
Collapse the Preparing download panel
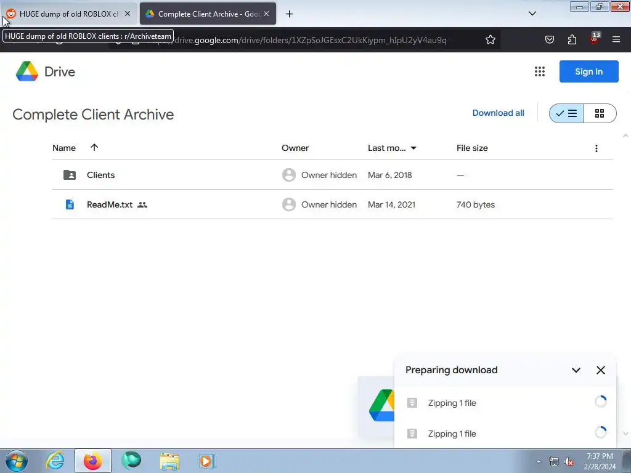click(576, 370)
